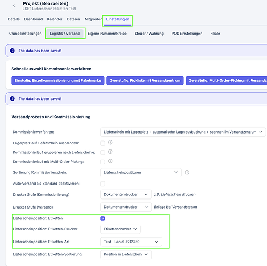Viewport: 267px width, 266px height.
Task: Select Einstufig: Einzelkommissionierung mit Paketmarke button
Action: pyautogui.click(x=58, y=80)
